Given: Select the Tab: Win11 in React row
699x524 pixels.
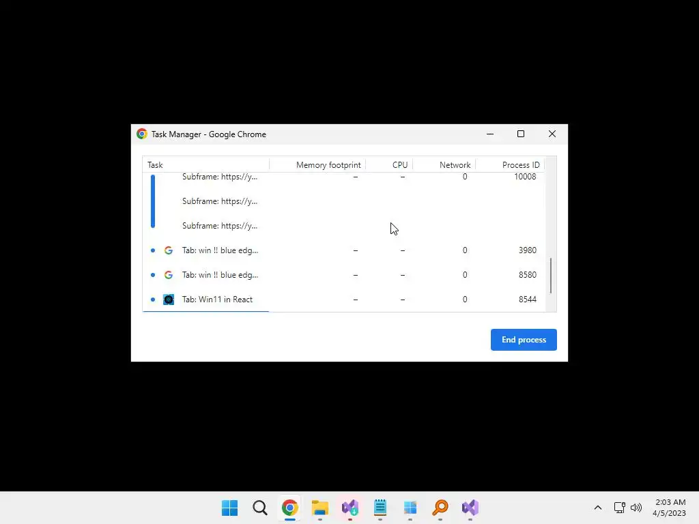Looking at the screenshot, I should click(343, 300).
